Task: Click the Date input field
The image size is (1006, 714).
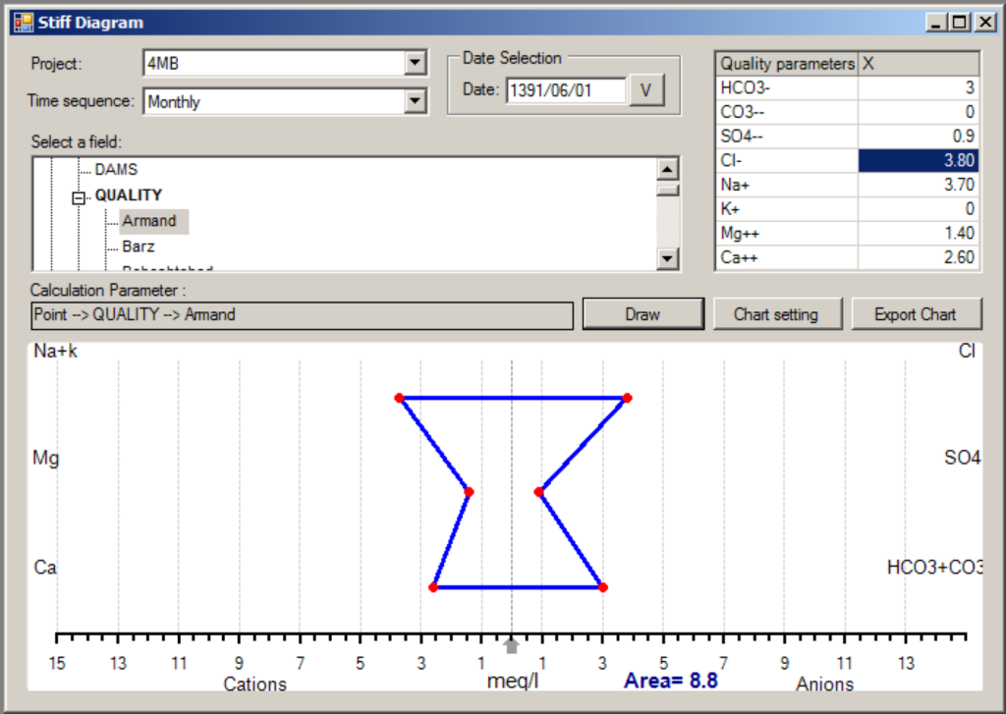Action: 566,90
